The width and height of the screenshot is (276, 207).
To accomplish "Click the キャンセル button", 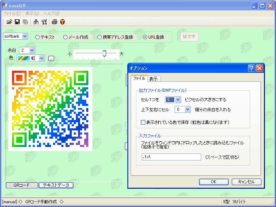I will tap(246, 182).
